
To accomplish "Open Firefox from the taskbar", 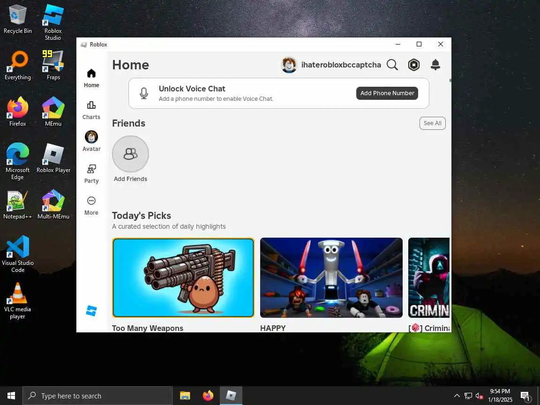I will click(x=208, y=396).
